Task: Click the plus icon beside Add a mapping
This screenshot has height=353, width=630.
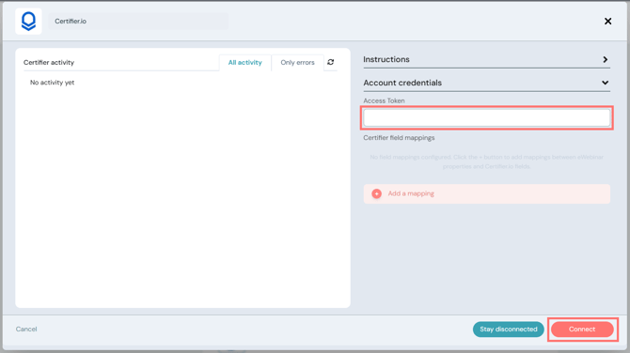Action: (x=376, y=193)
